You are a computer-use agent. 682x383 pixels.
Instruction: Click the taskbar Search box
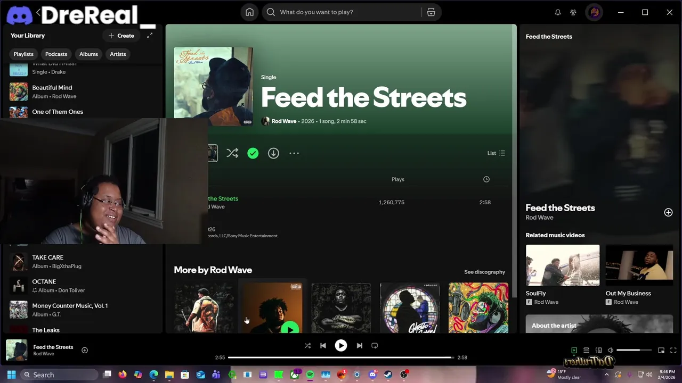60,374
